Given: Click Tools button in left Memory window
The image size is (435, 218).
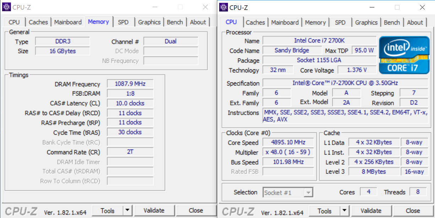Looking at the screenshot, I should pyautogui.click(x=107, y=211).
